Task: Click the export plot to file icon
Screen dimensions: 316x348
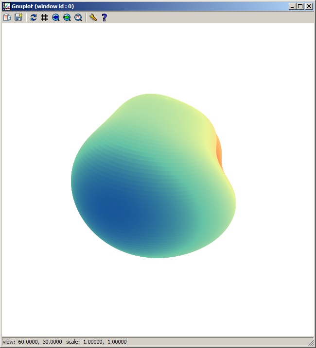Action: click(x=18, y=17)
